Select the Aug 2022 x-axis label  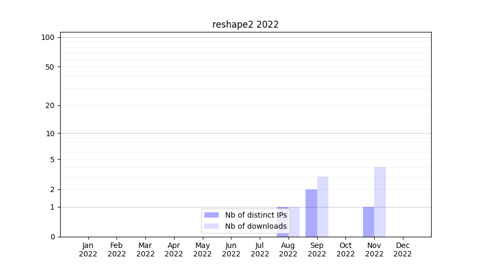(x=288, y=250)
